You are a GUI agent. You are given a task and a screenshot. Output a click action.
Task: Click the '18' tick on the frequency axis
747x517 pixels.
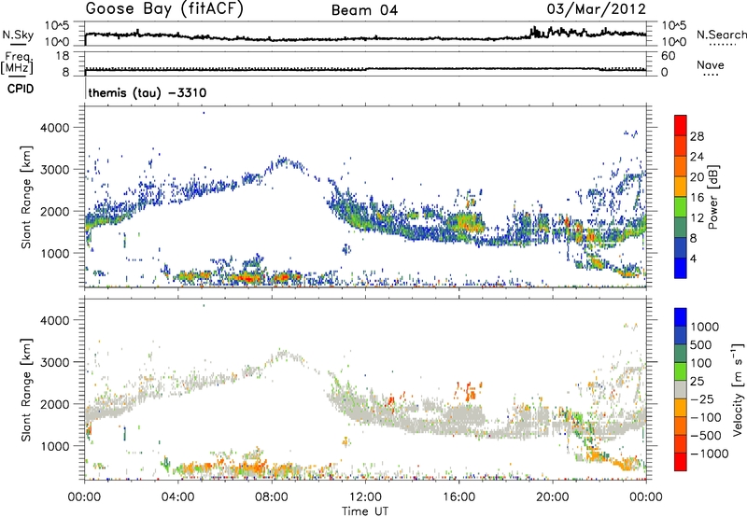pos(63,56)
